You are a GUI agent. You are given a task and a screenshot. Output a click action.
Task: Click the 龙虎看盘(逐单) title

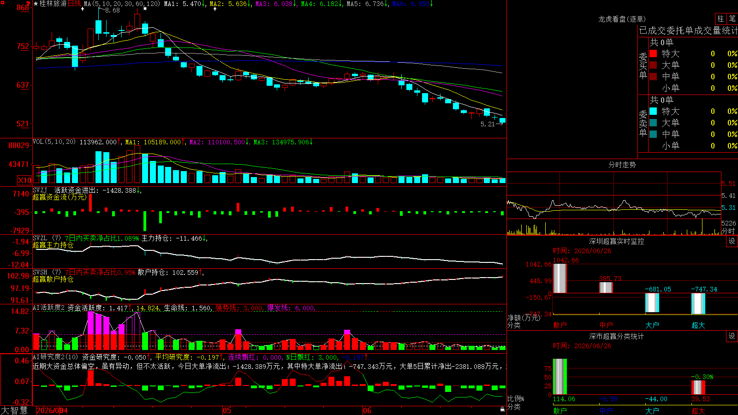tap(622, 19)
